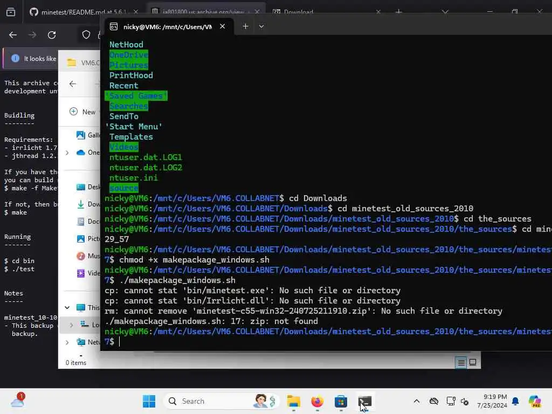Open notifications bell icon

(515, 401)
